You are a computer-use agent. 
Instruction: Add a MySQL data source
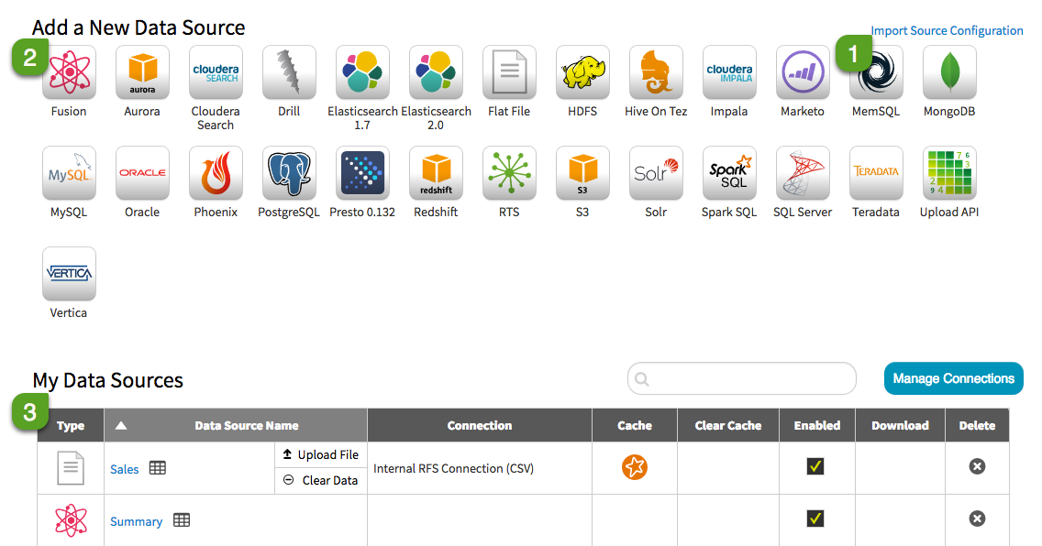coord(69,172)
